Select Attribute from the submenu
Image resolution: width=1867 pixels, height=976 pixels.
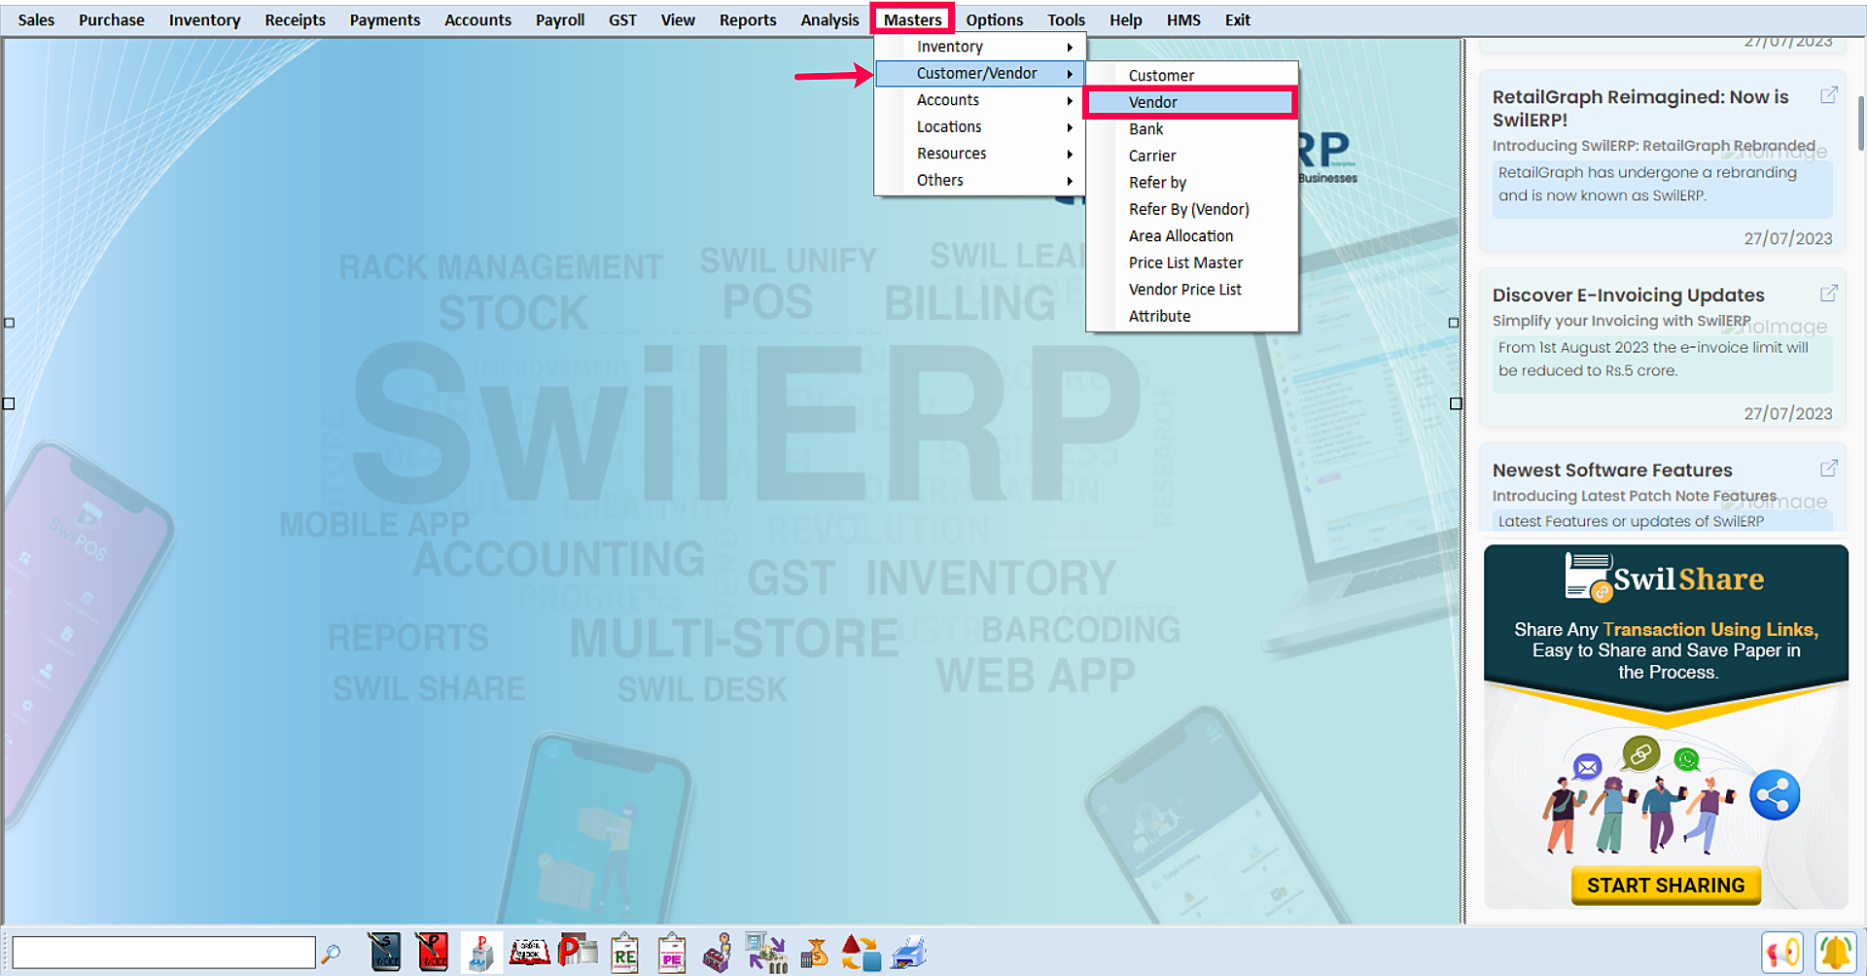[1192, 316]
